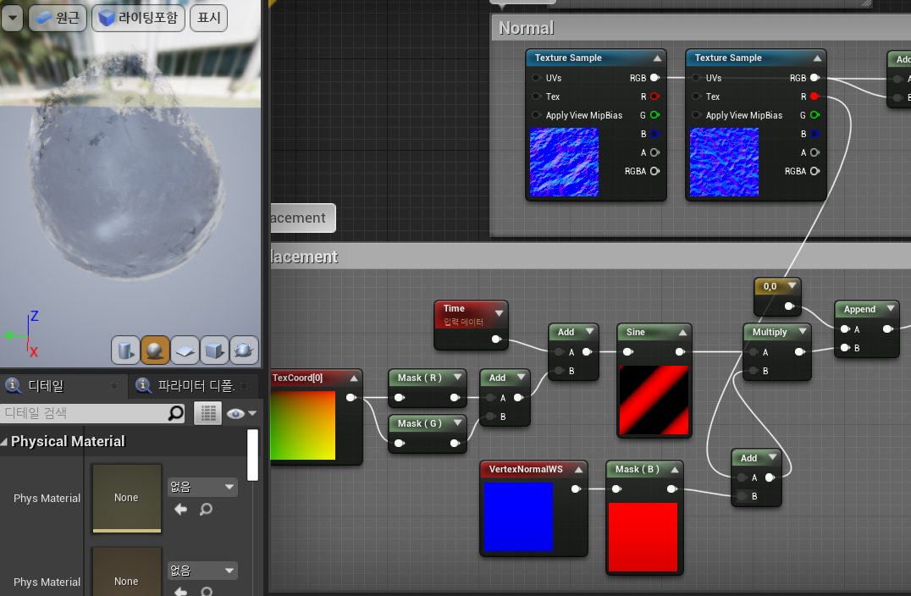Use selected asset arrow for upper Phys Material
Viewport: 911px width, 596px height.
click(x=180, y=510)
